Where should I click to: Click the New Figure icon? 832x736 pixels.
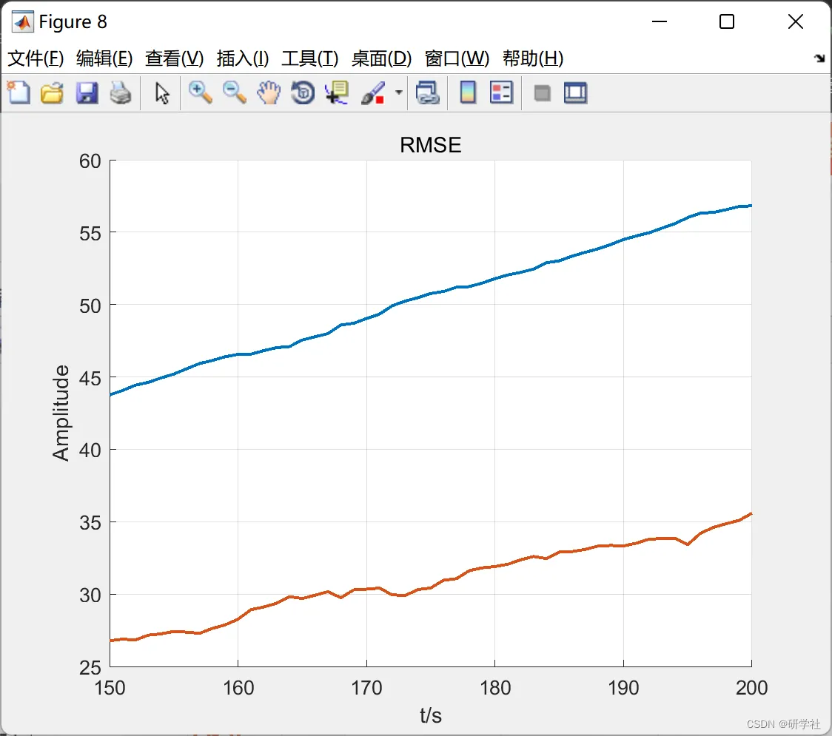point(19,92)
